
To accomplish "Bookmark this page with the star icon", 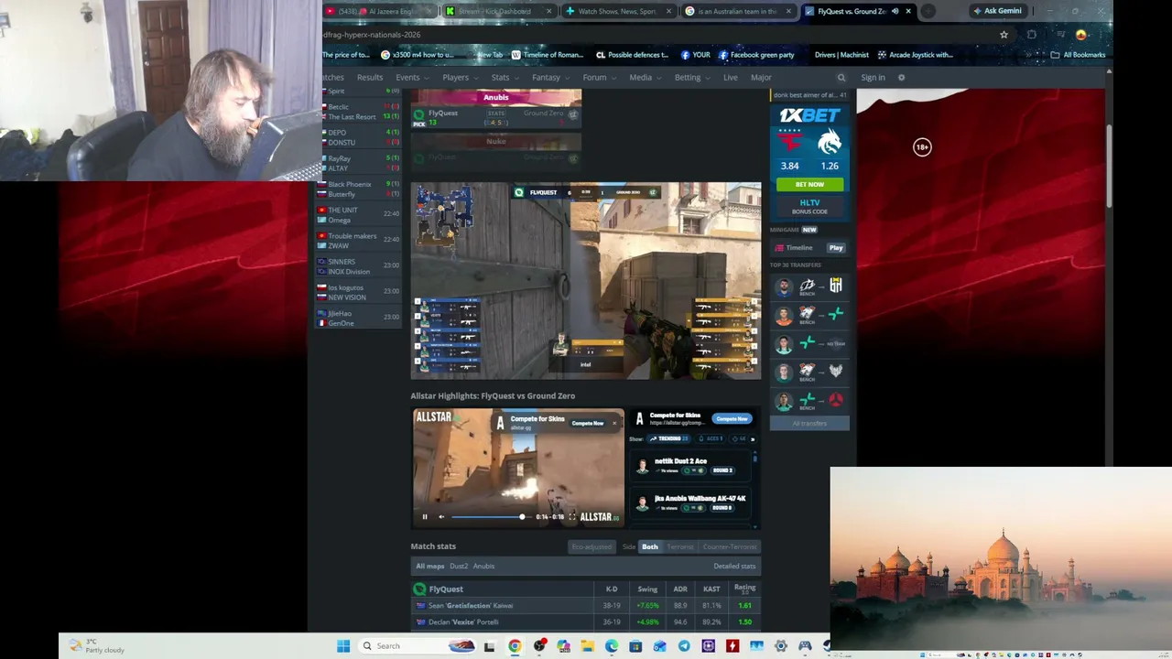I will 1004,35.
